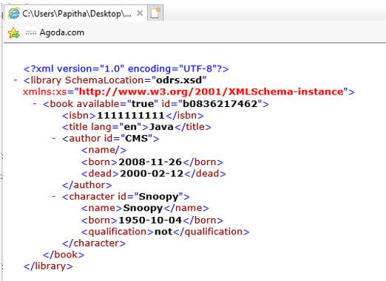Close the C:\Users\Papitha\Desktop tab

[x=140, y=13]
